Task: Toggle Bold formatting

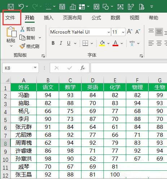Action: pyautogui.click(x=53, y=43)
